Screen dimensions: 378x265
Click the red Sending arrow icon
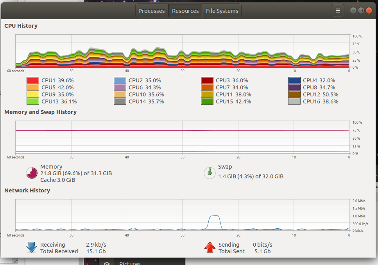(x=210, y=247)
